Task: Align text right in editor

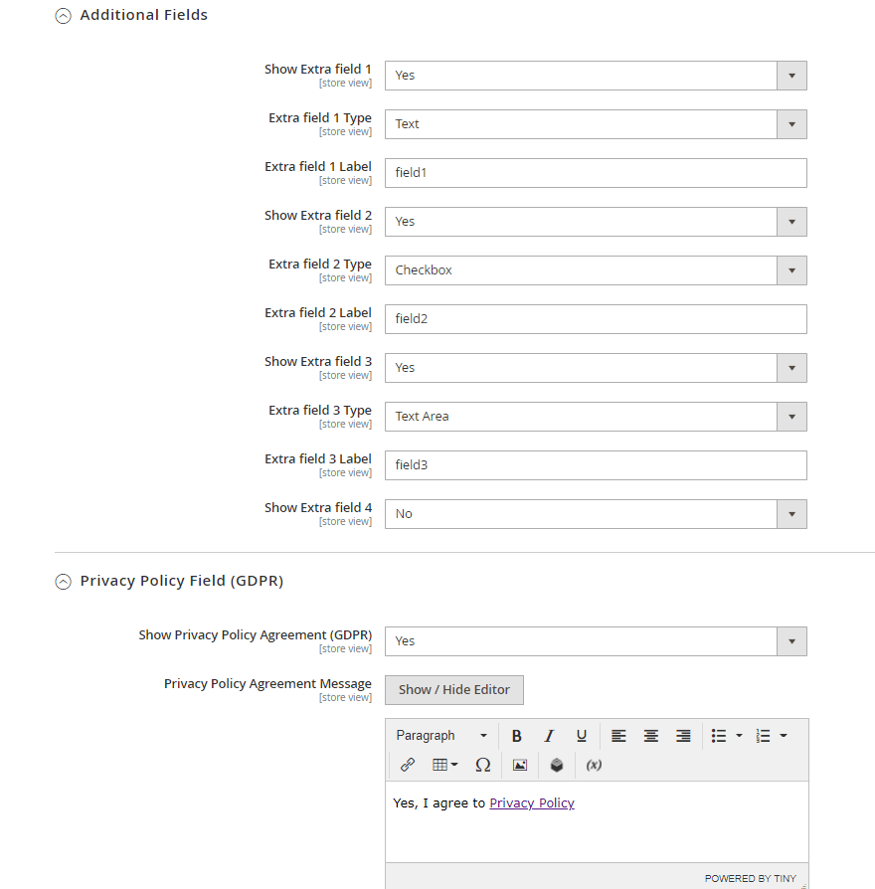Action: pos(683,736)
